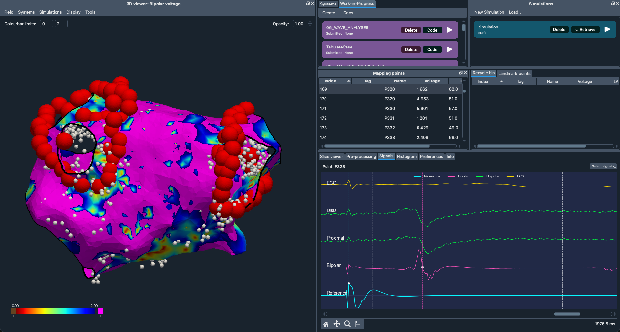
Task: Click the Save figure icon in signals toolbar
Action: [358, 324]
